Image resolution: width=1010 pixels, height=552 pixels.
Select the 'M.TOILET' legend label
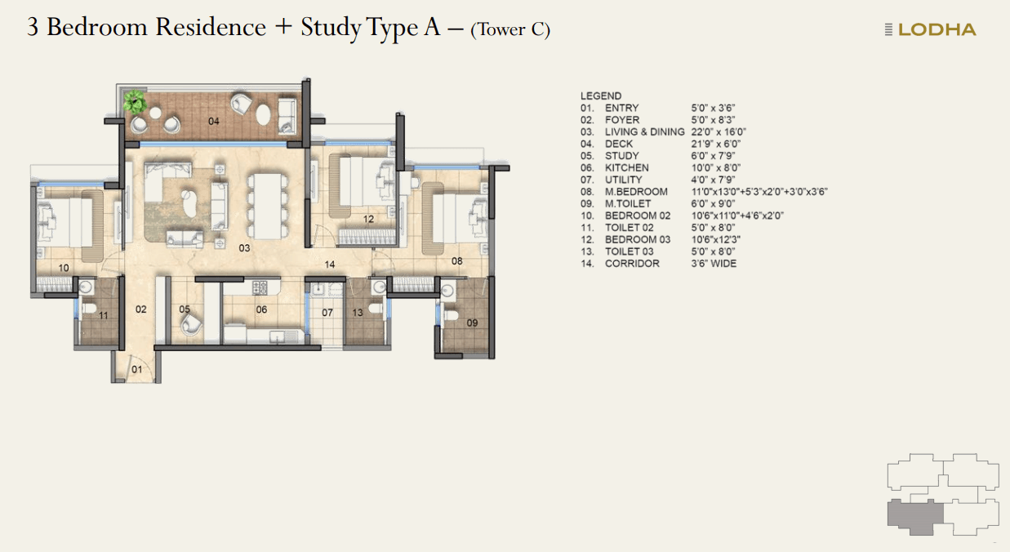pos(628,203)
